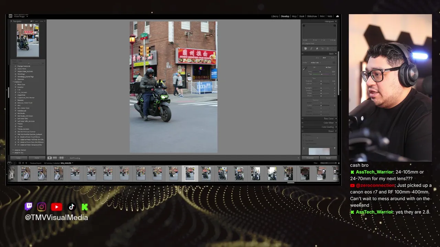
Task: Open the Slideshow module
Action: pyautogui.click(x=312, y=16)
